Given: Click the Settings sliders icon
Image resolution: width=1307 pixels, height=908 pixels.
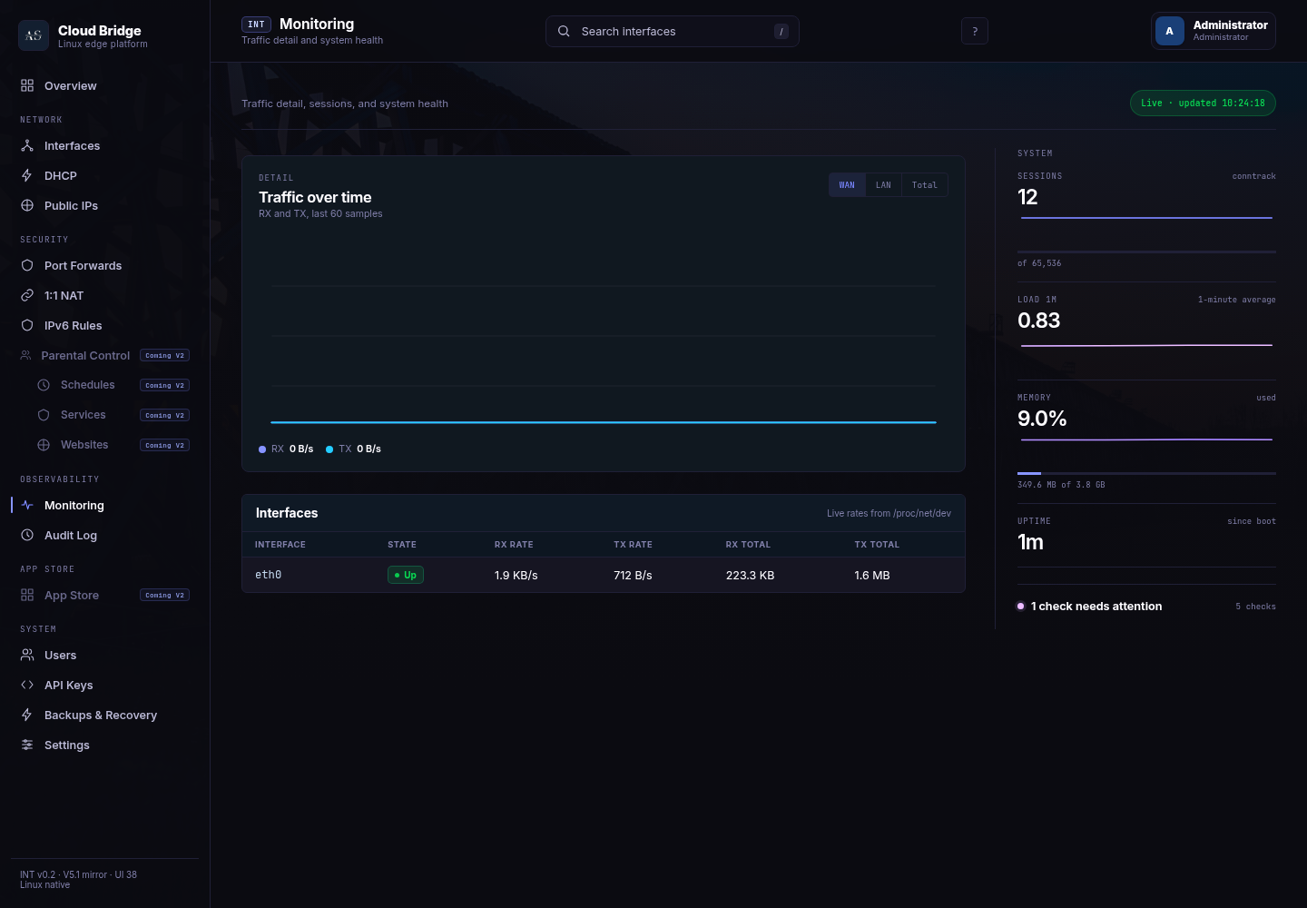Looking at the screenshot, I should 27,745.
